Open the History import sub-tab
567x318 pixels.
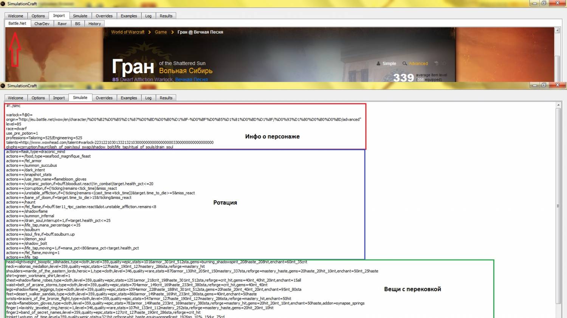tap(94, 23)
